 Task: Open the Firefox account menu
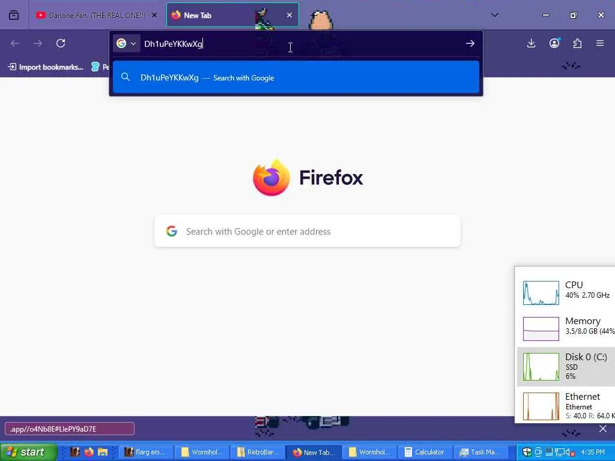[554, 43]
